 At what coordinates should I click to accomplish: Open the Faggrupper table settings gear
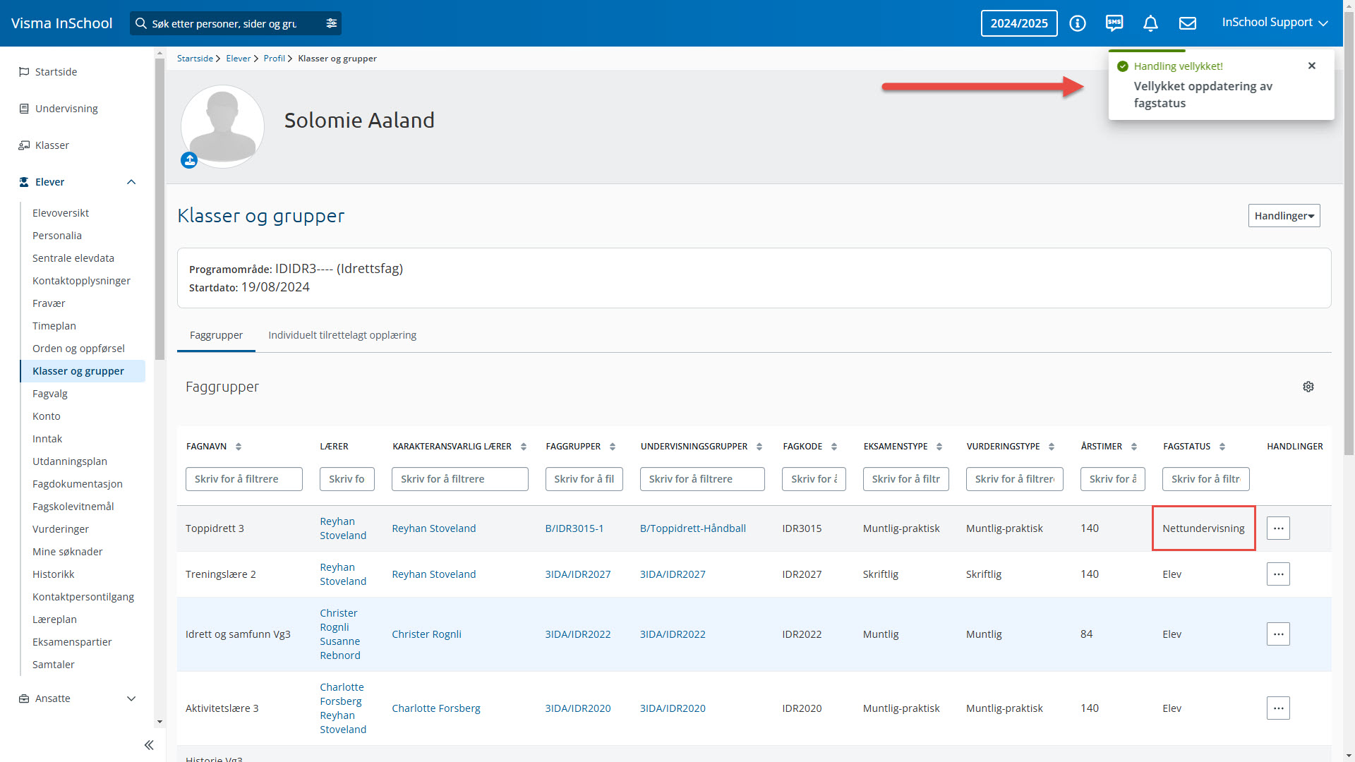click(1308, 387)
